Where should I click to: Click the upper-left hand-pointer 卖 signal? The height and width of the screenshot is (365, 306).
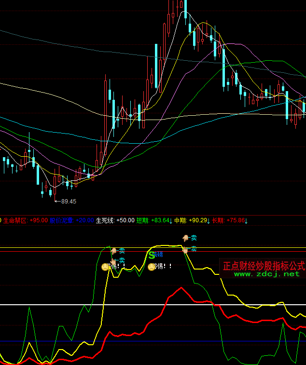tap(114, 251)
